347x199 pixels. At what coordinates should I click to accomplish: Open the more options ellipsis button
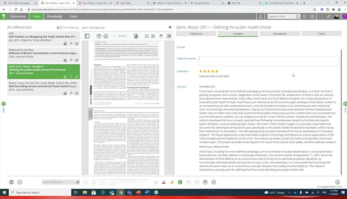tap(20, 182)
